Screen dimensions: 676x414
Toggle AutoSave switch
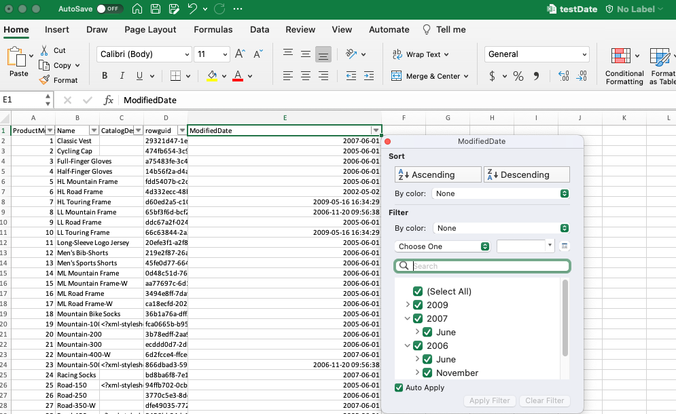tap(110, 9)
